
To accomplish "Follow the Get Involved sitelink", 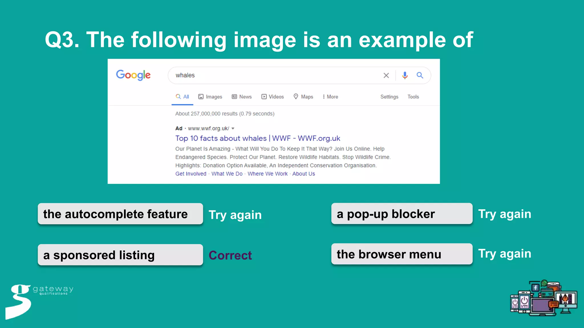I will [190, 174].
